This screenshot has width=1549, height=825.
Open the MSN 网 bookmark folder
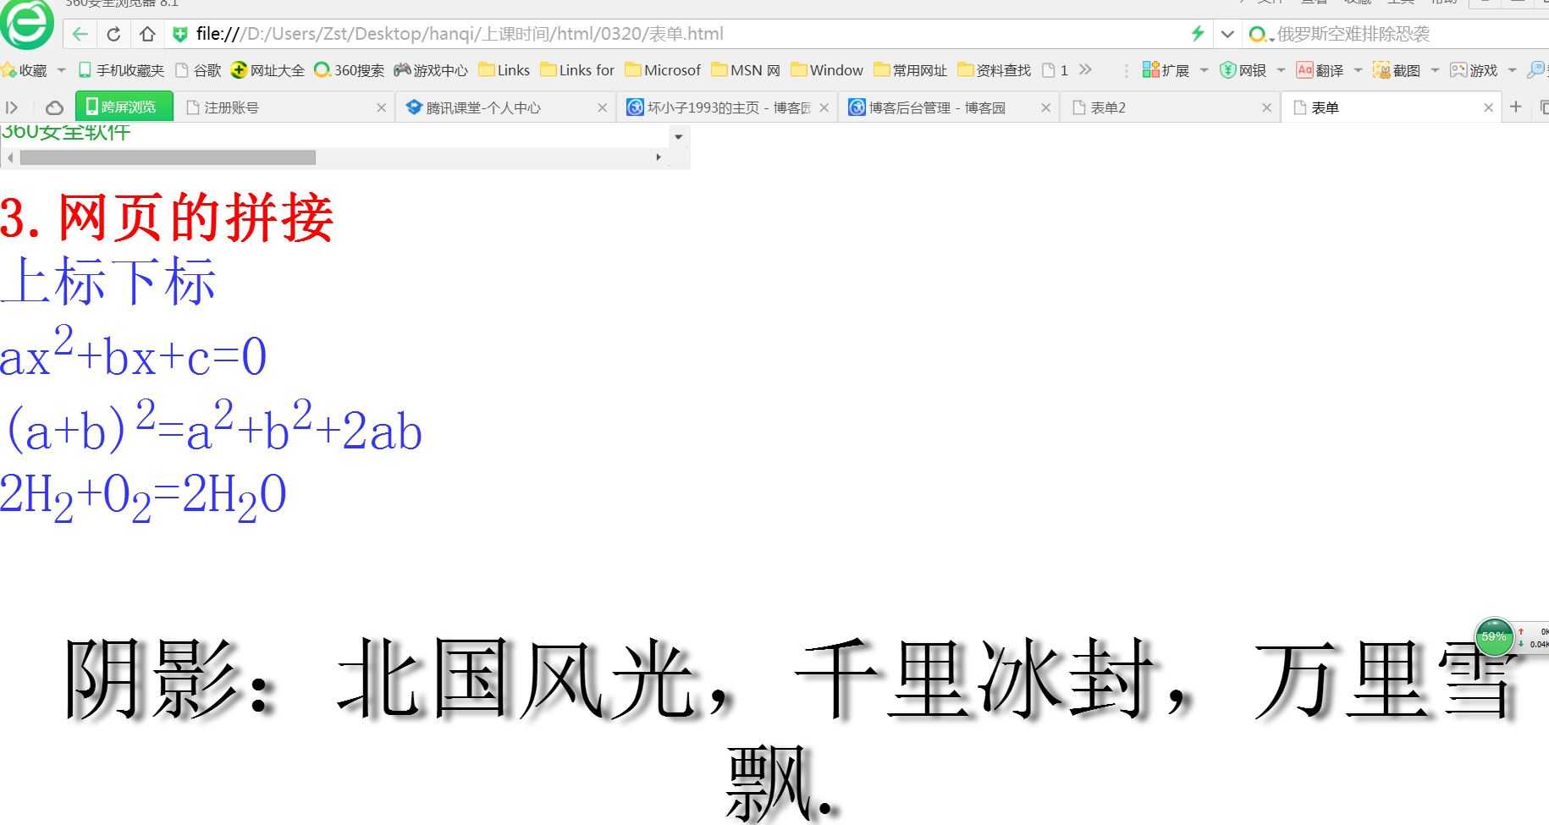746,70
